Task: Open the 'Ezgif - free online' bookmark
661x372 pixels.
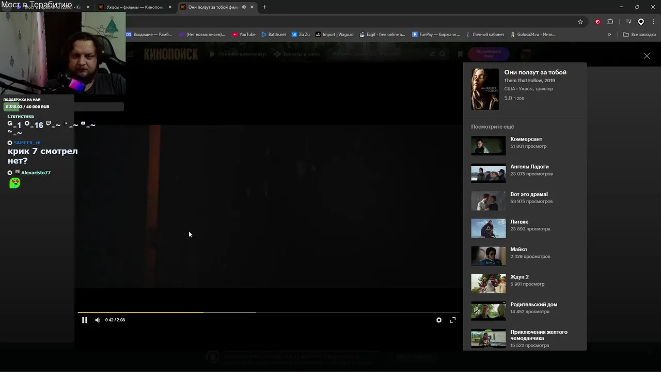Action: pyautogui.click(x=382, y=35)
